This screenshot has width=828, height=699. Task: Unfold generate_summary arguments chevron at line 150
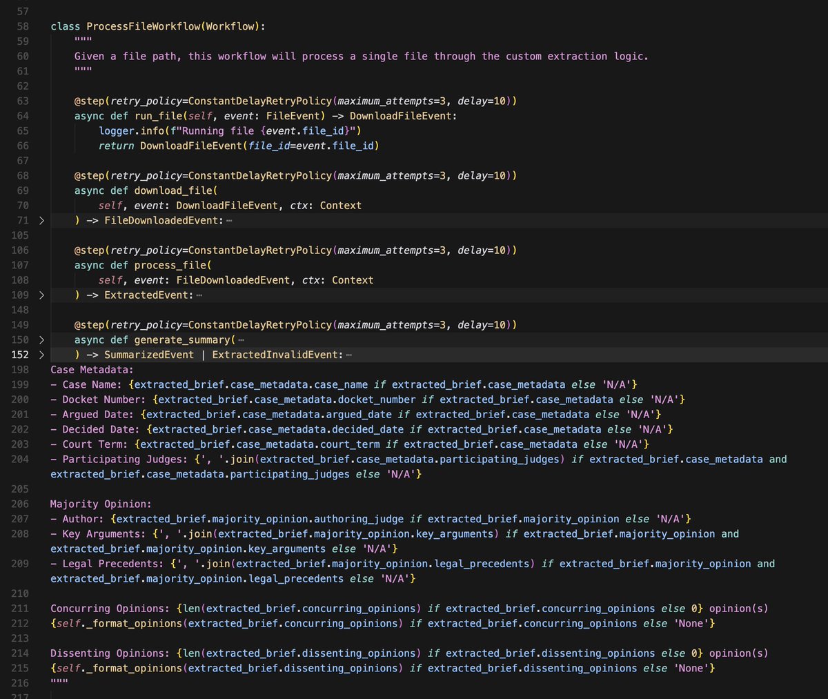[41, 340]
